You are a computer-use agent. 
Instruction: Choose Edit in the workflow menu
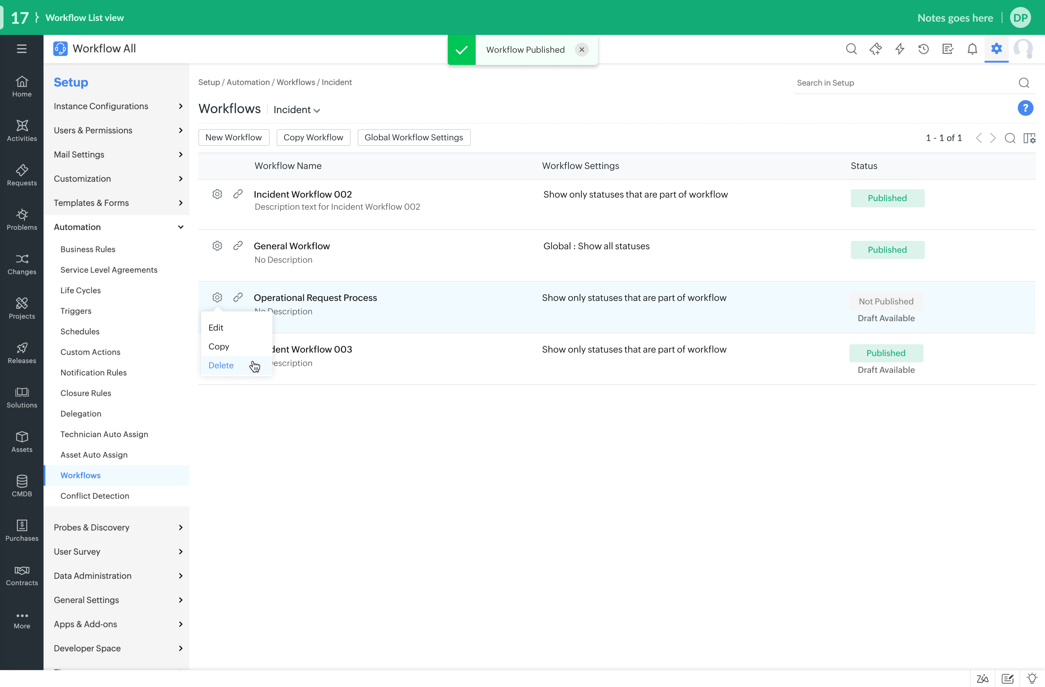(215, 327)
